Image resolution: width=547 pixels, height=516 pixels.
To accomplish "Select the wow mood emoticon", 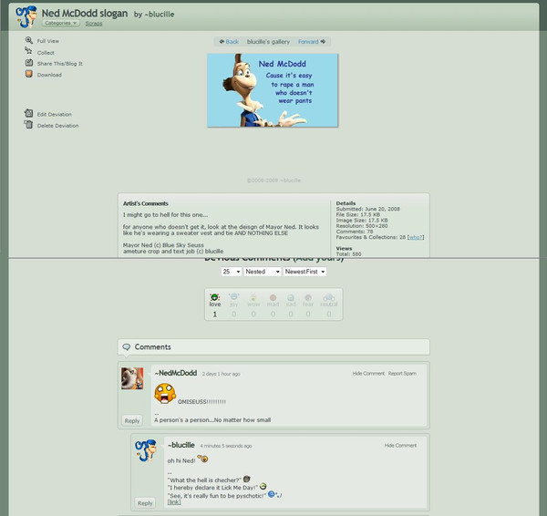I will (x=253, y=297).
